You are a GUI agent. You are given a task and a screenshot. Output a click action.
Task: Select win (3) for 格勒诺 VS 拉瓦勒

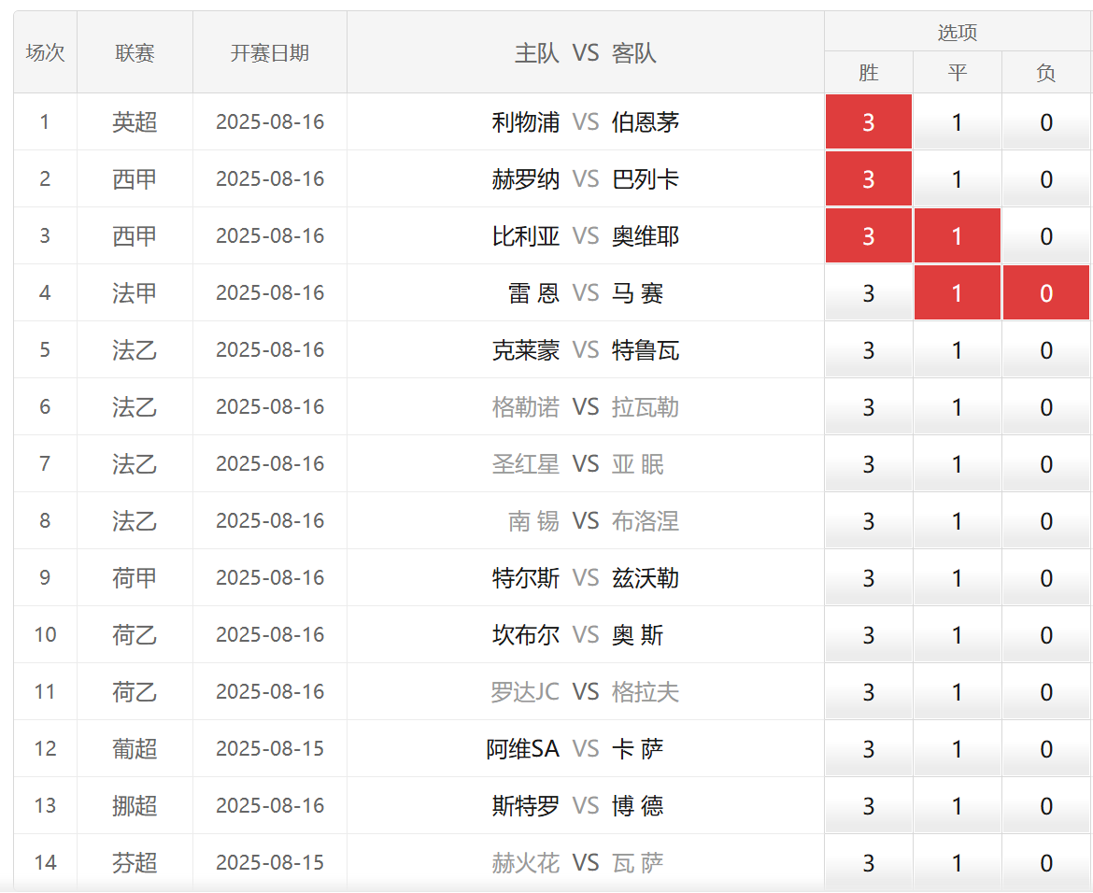pyautogui.click(x=869, y=407)
